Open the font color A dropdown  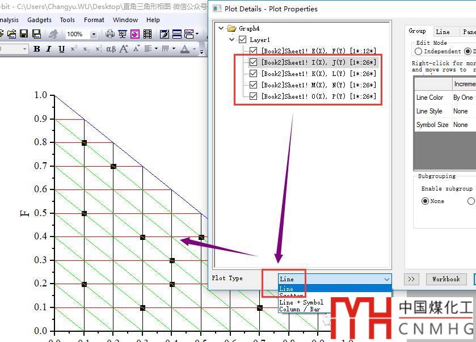(195, 49)
